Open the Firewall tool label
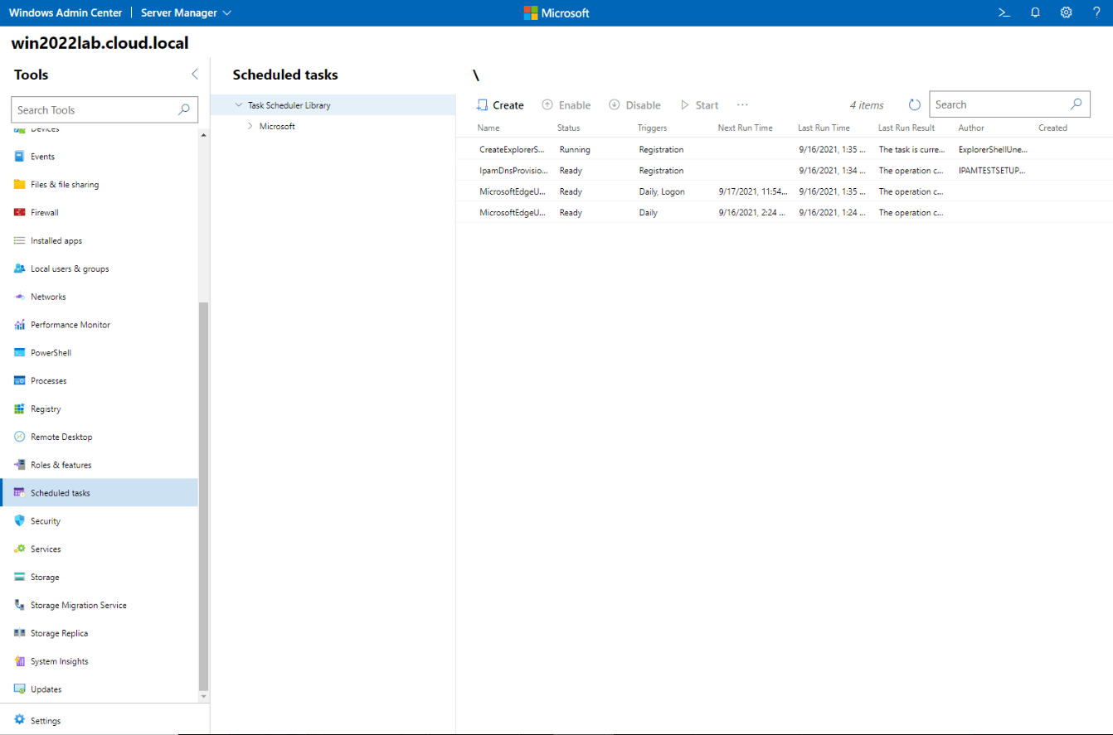Image resolution: width=1113 pixels, height=735 pixels. 45,213
